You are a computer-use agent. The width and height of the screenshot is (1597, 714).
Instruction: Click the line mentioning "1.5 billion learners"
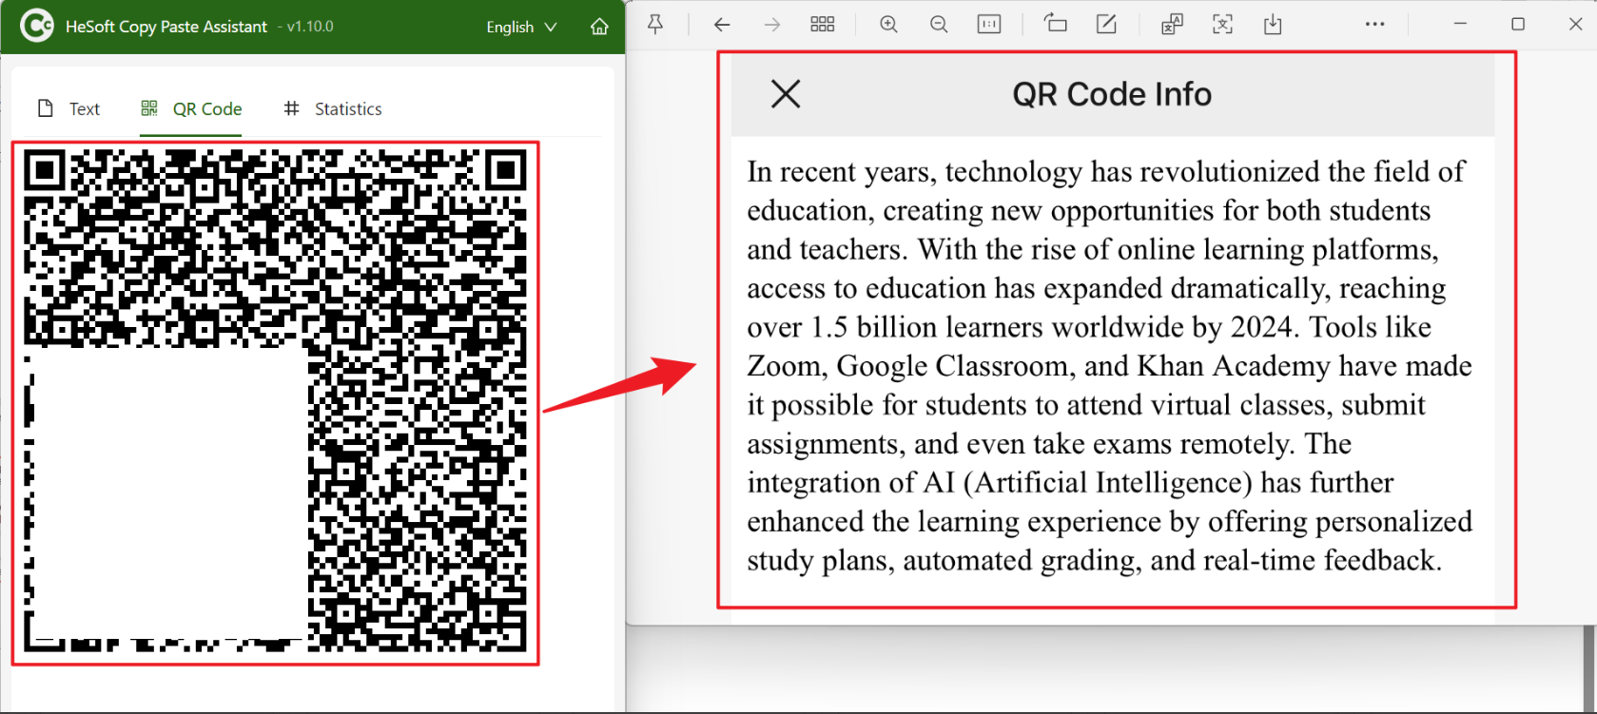tap(1089, 328)
